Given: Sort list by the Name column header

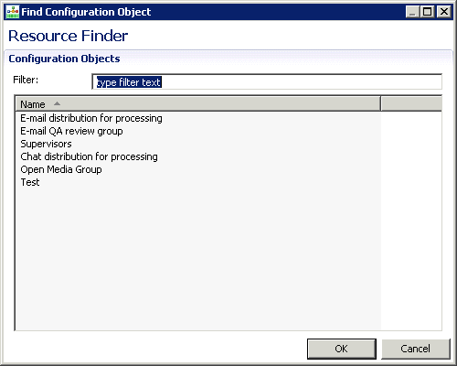Looking at the screenshot, I should coord(198,104).
